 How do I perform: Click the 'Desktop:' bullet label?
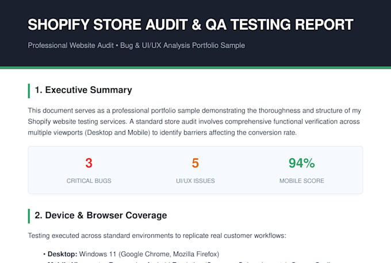point(62,254)
